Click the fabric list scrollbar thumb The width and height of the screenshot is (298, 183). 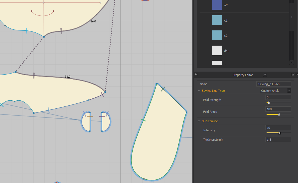pyautogui.click(x=292, y=17)
